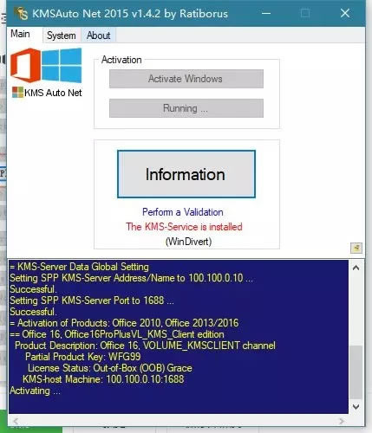Click the Activate Windows button
The height and width of the screenshot is (433, 372).
tap(186, 79)
